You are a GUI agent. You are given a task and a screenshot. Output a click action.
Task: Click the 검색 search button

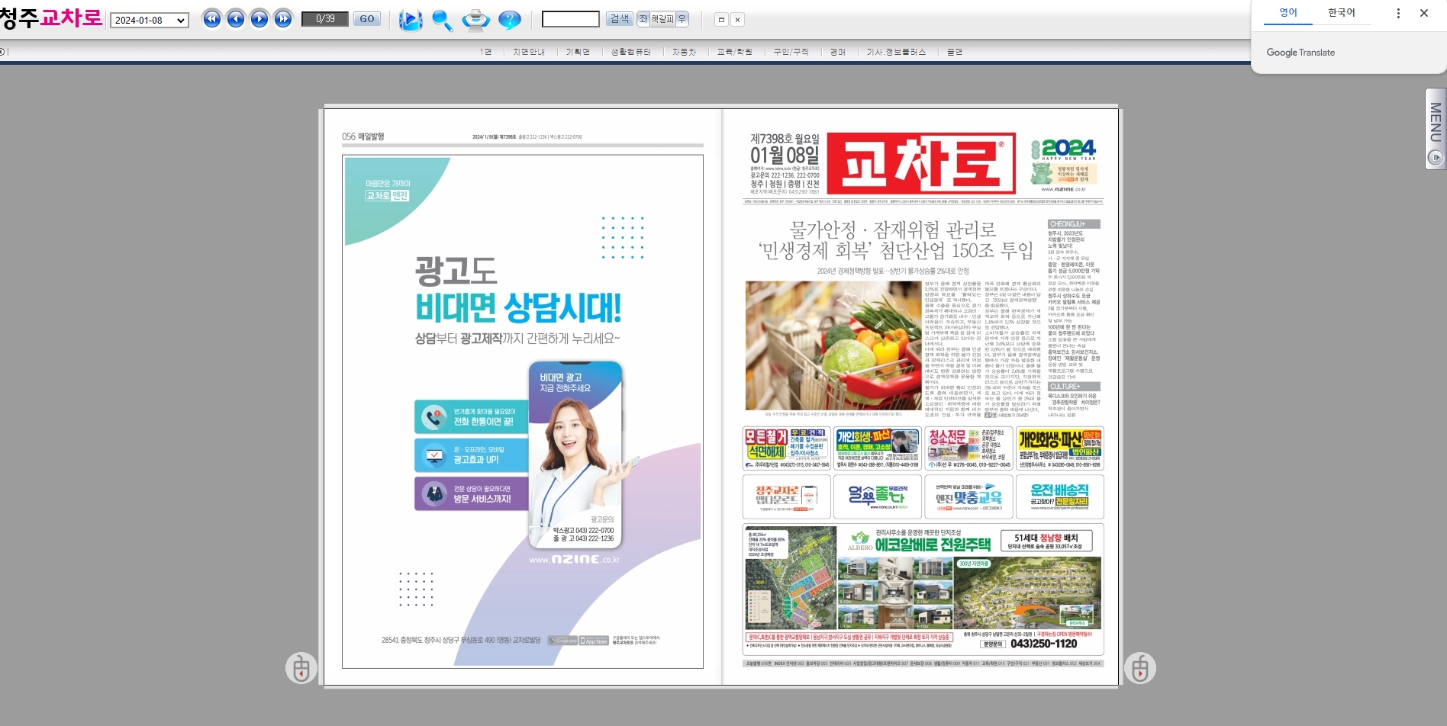click(620, 19)
